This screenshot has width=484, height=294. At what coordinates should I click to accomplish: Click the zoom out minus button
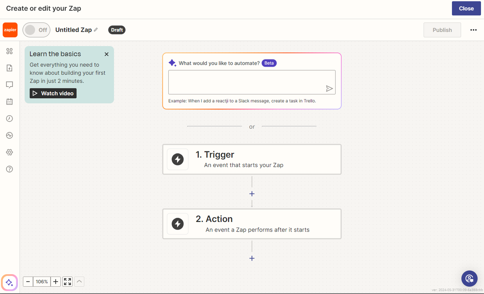point(28,281)
